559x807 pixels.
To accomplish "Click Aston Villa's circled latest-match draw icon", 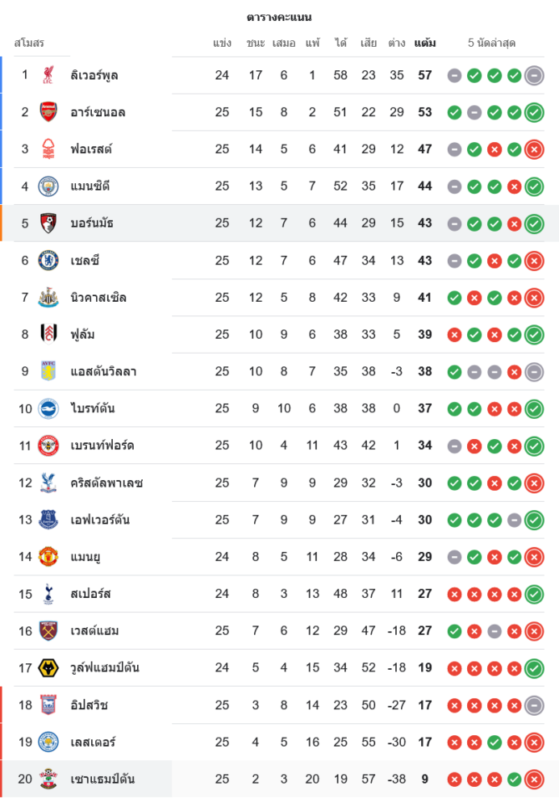I will 534,372.
